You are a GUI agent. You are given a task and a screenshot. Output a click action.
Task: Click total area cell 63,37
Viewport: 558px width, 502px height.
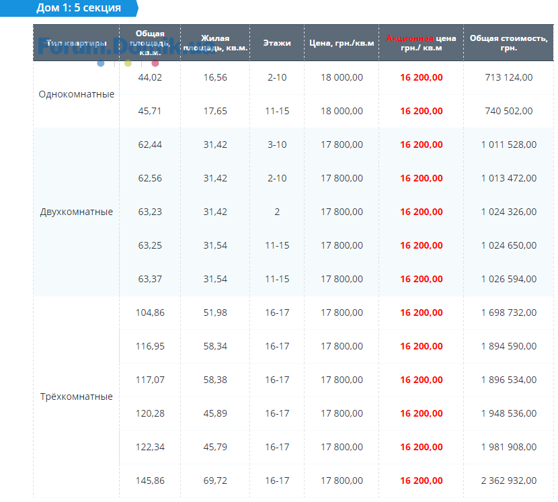150,279
